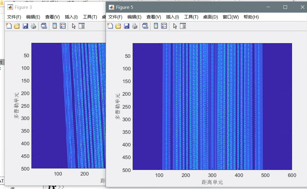Open the 插入(I) menu in Figure 5
Viewport: 307px width, 189px height.
[x=172, y=17]
